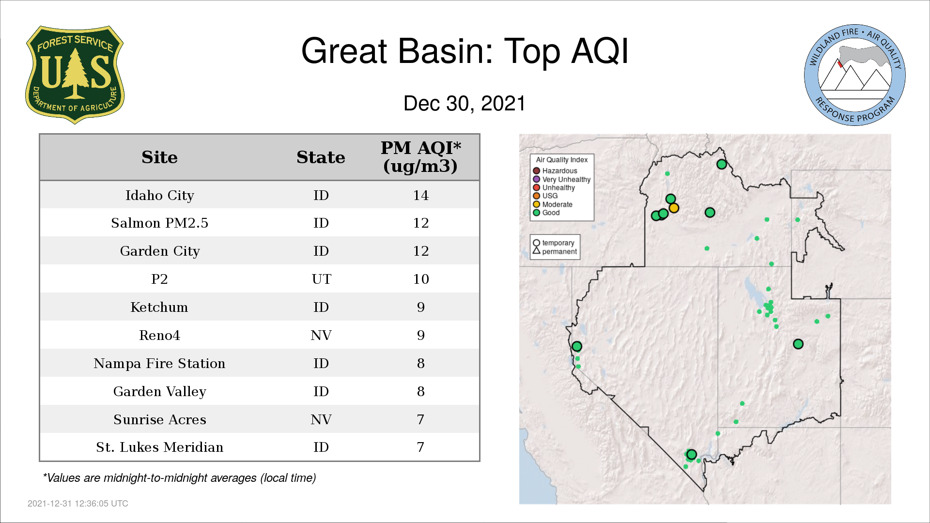Click the Dec 30, 2021 date subtitle
Screen dimensions: 930x523
coord(465,103)
